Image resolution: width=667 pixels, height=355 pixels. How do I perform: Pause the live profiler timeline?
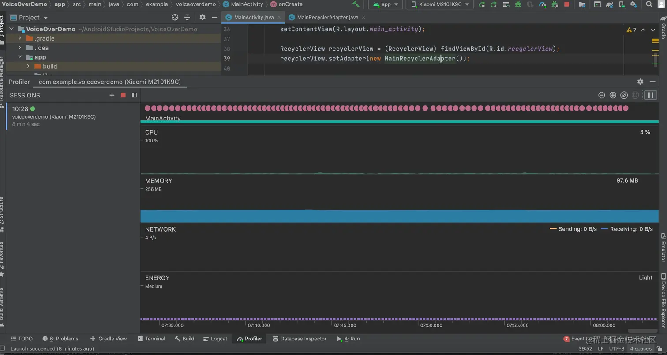[650, 95]
